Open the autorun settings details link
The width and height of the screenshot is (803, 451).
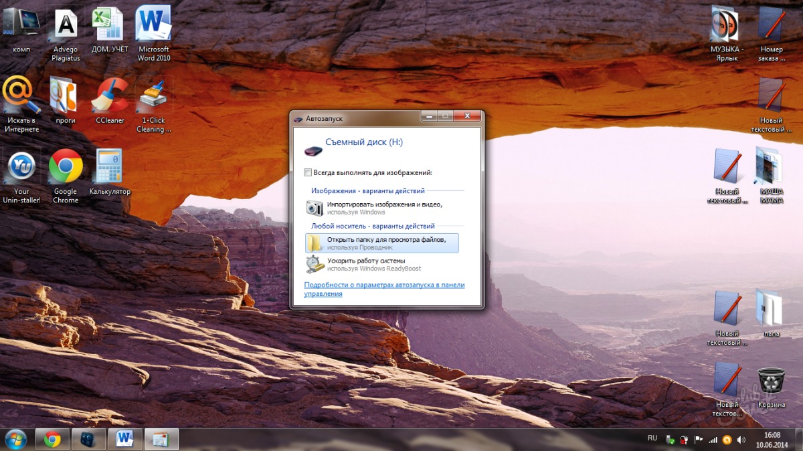click(384, 289)
